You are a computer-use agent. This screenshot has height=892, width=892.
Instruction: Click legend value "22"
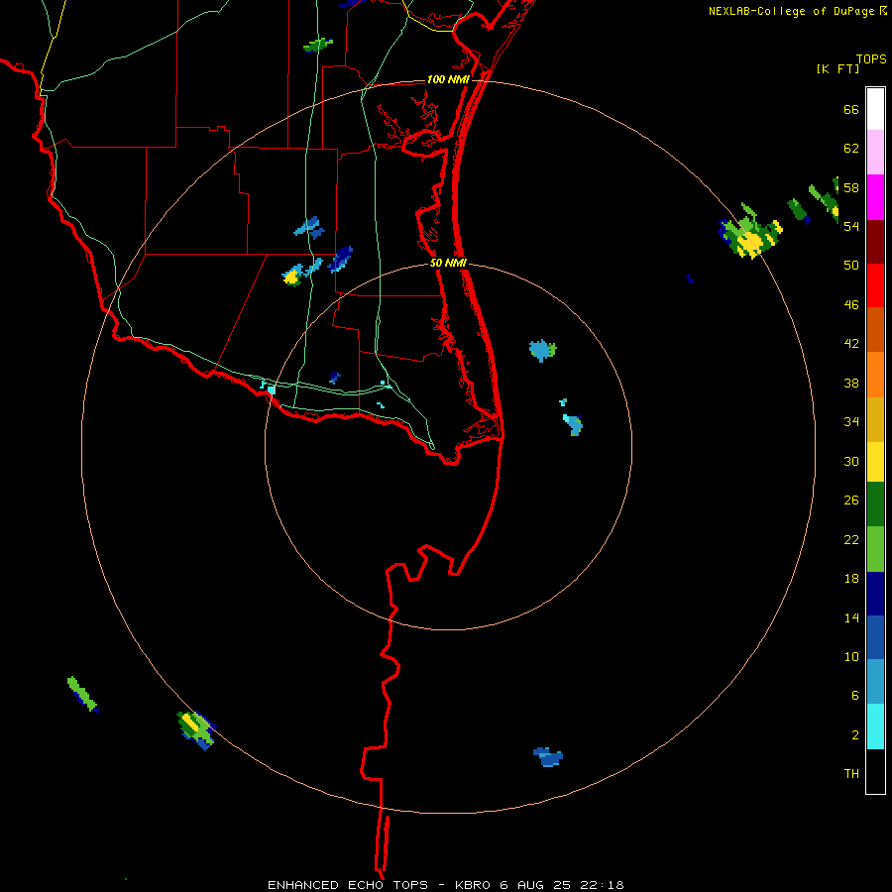point(851,539)
